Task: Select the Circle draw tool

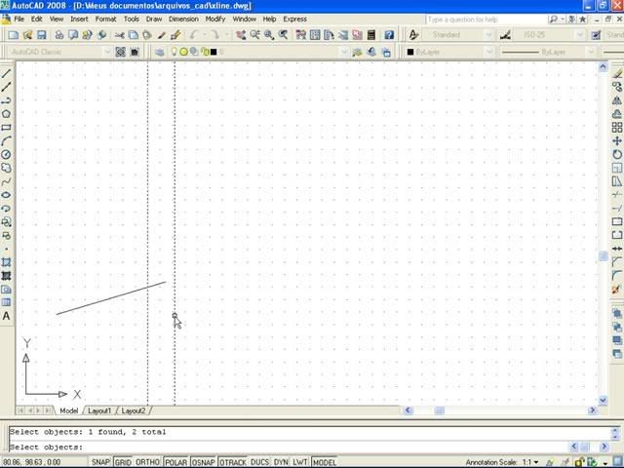Action: pyautogui.click(x=6, y=154)
